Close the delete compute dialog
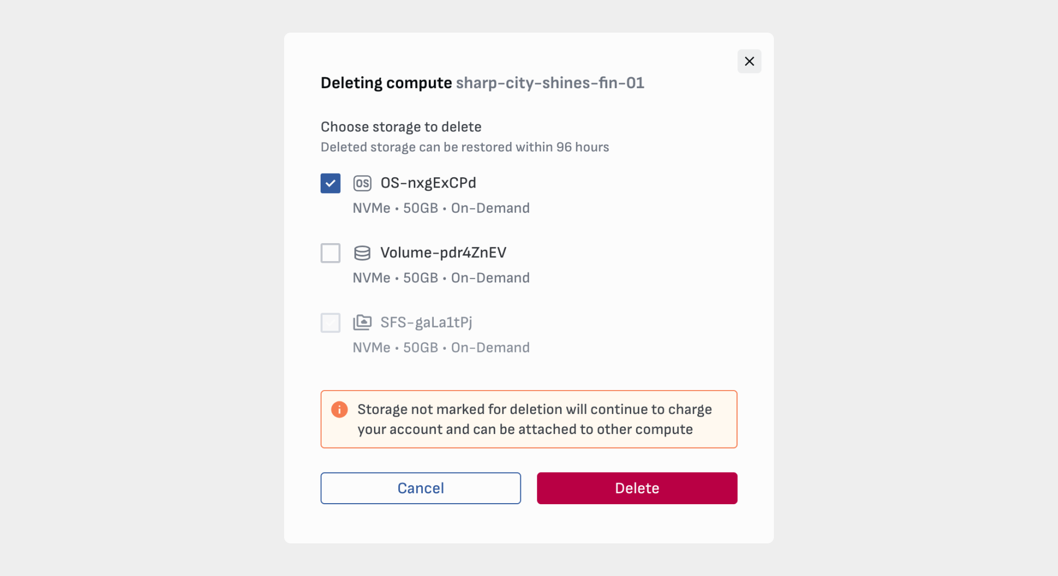 749,61
